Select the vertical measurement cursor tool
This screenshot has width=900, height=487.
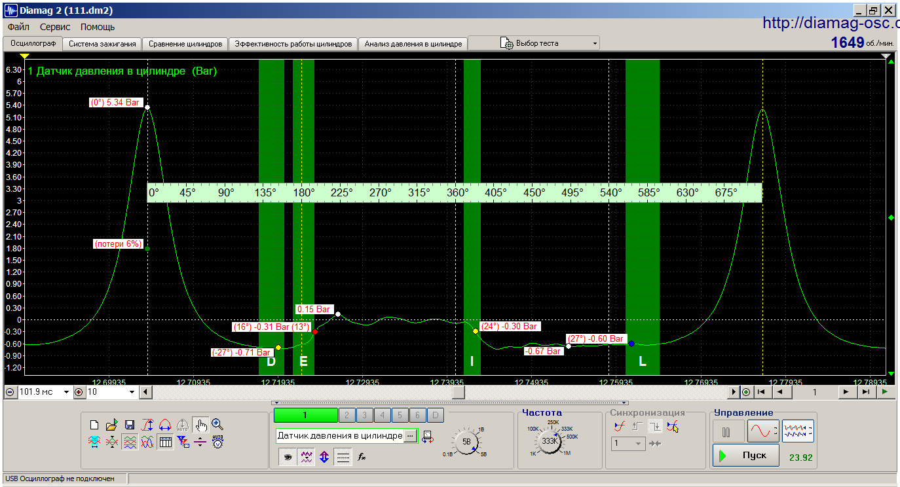point(147,425)
